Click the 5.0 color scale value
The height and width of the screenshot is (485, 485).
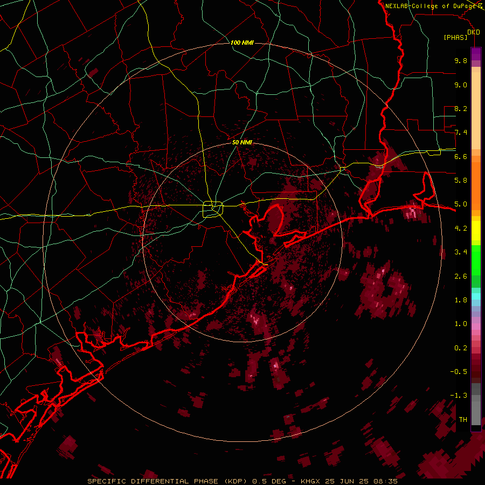tap(461, 204)
